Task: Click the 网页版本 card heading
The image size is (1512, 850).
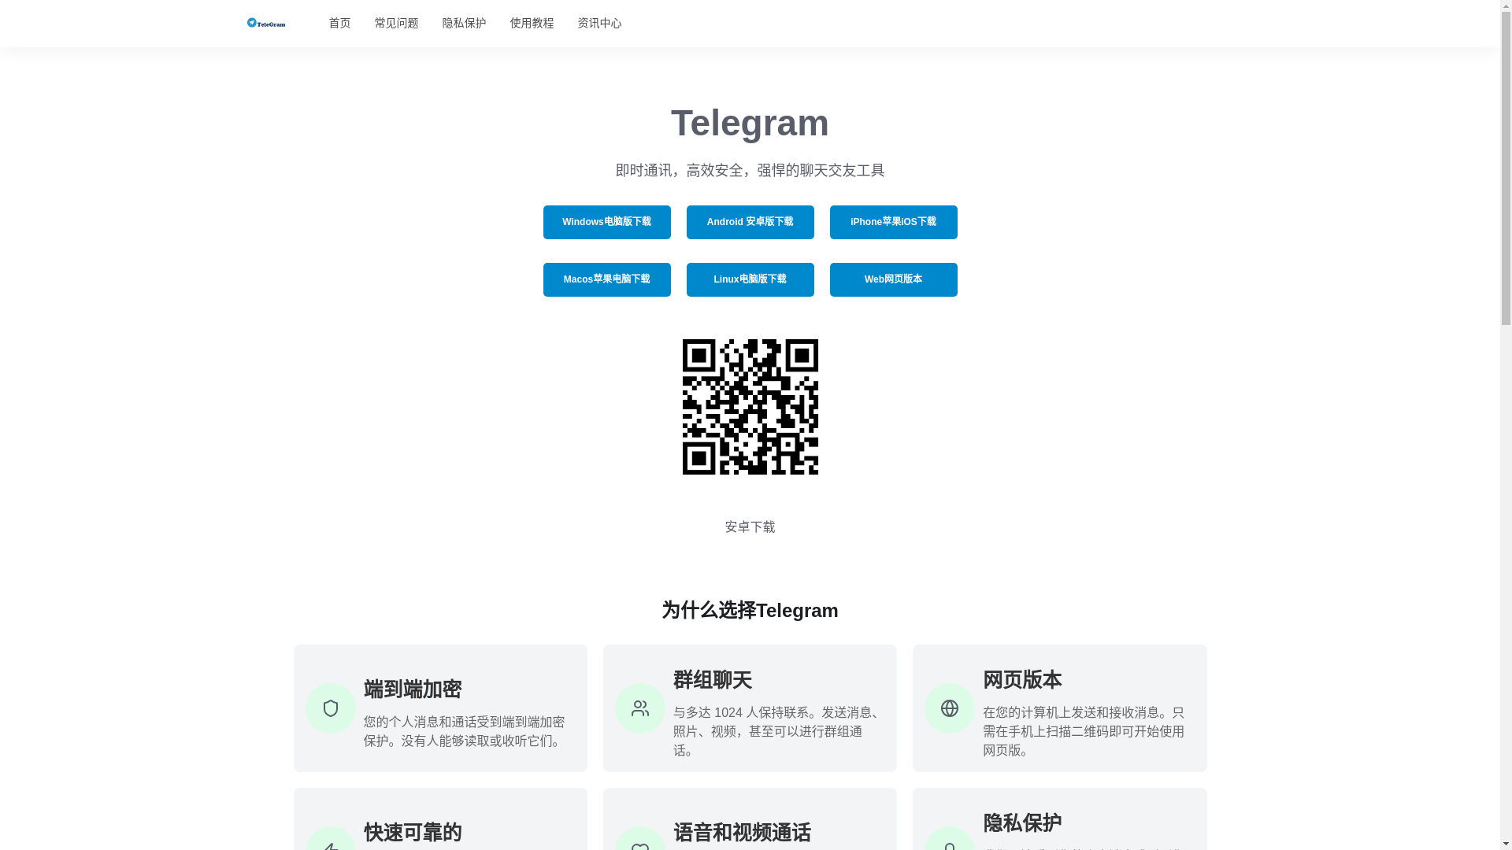Action: click(1021, 680)
